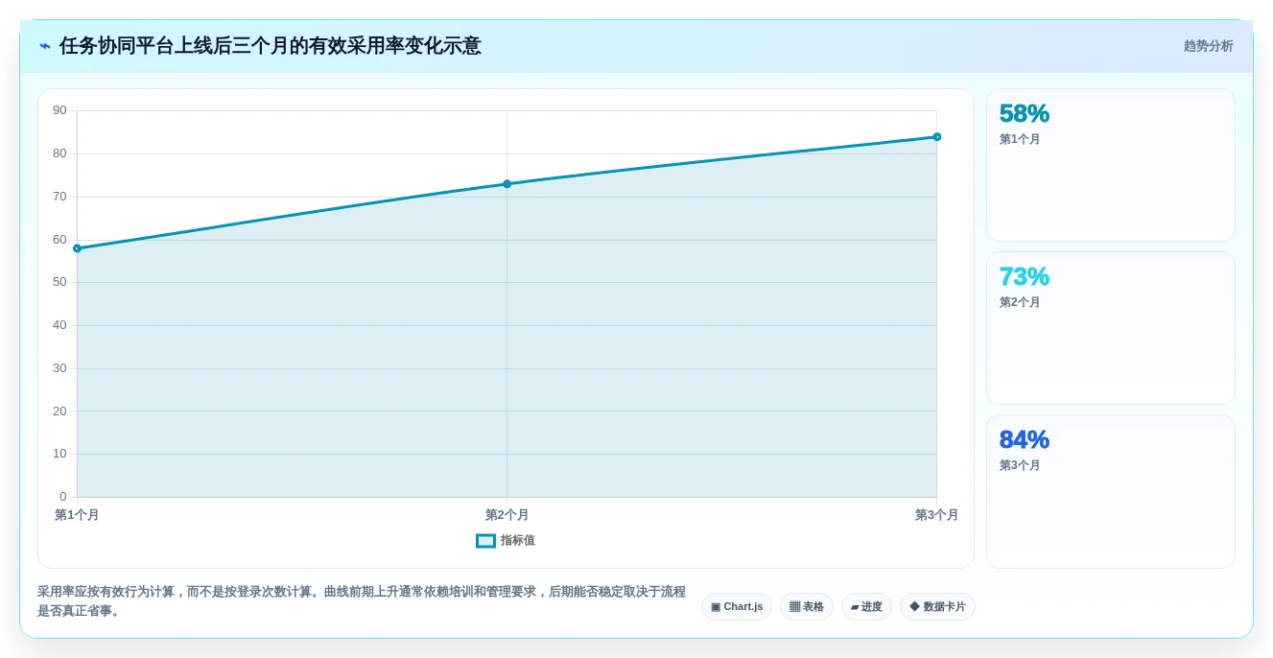The width and height of the screenshot is (1273, 658).
Task: Click the y-axis label 50
Action: tap(59, 282)
